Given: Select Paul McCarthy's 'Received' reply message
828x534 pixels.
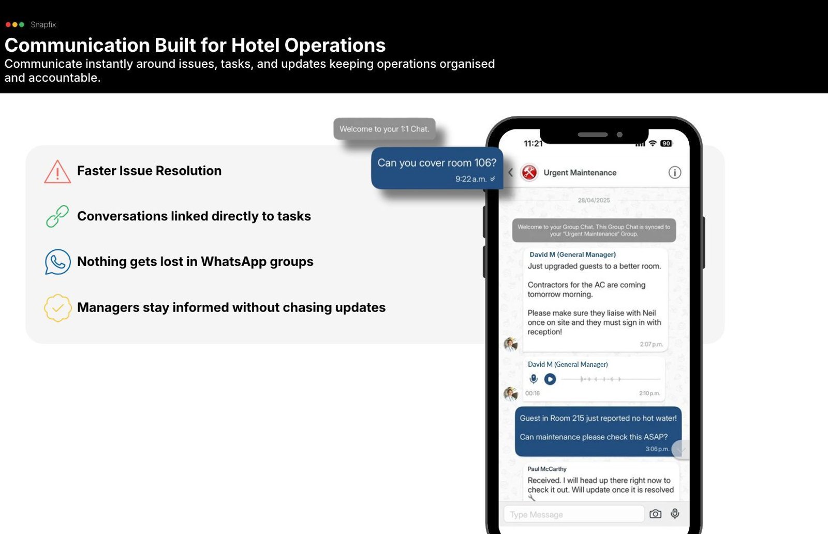Looking at the screenshot, I should tap(601, 482).
